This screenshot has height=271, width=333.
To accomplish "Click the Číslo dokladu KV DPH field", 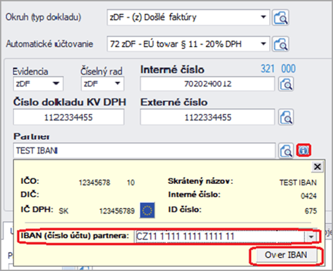I will [x=68, y=117].
